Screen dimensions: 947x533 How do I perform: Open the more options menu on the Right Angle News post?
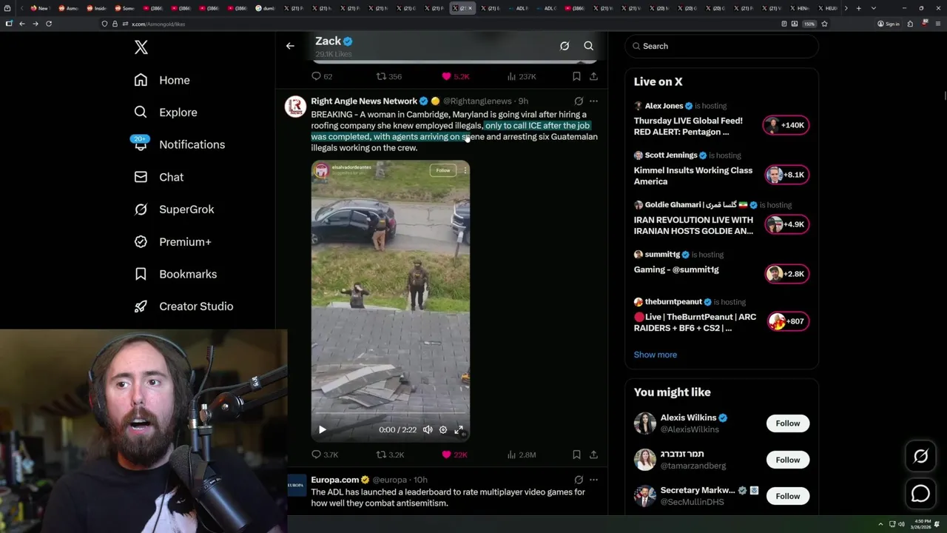click(x=593, y=101)
